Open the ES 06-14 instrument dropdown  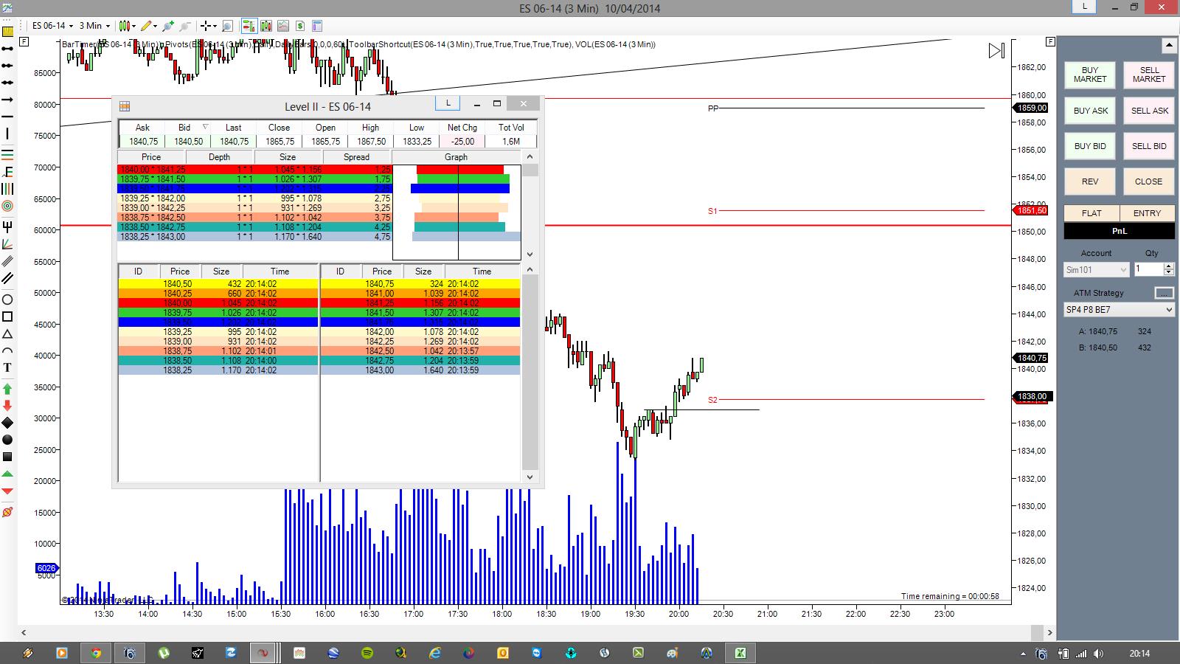tap(51, 26)
